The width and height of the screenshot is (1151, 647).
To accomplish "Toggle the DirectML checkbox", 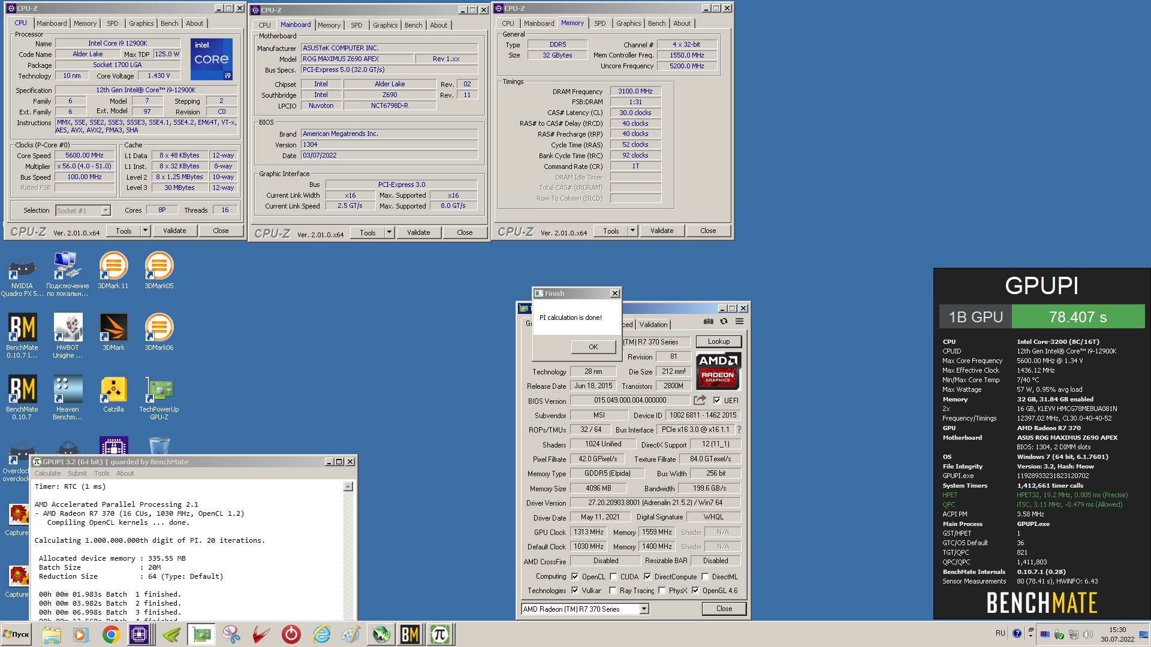I will click(x=705, y=576).
